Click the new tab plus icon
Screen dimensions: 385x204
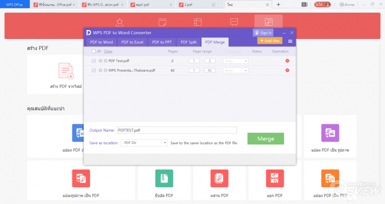tap(278, 4)
